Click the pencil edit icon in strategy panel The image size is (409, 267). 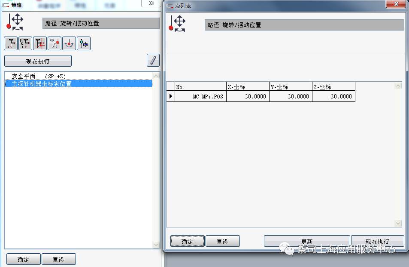153,60
